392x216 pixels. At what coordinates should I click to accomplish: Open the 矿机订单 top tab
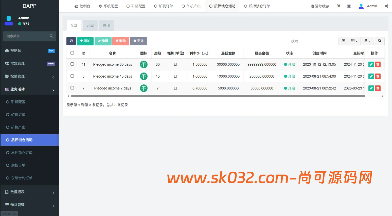click(x=164, y=6)
